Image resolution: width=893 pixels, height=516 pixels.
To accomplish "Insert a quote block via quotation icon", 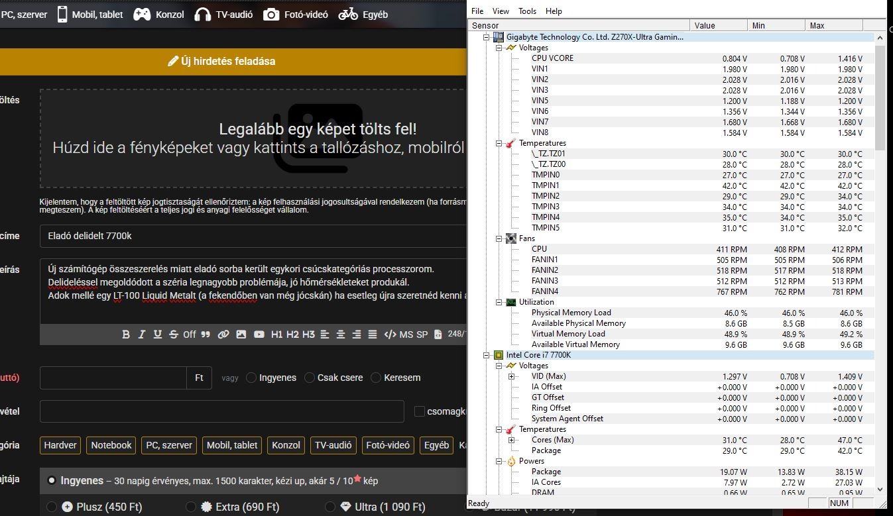I will 206,335.
